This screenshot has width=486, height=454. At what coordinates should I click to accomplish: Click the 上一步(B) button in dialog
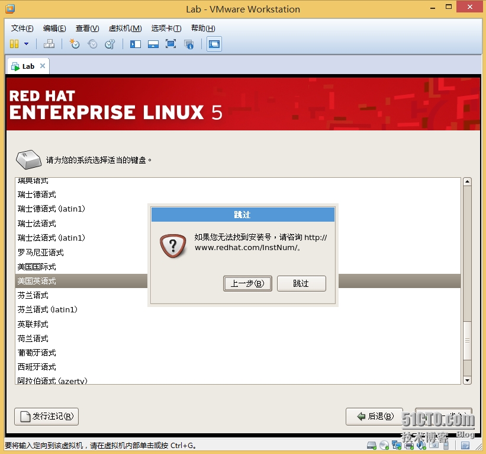coord(247,283)
